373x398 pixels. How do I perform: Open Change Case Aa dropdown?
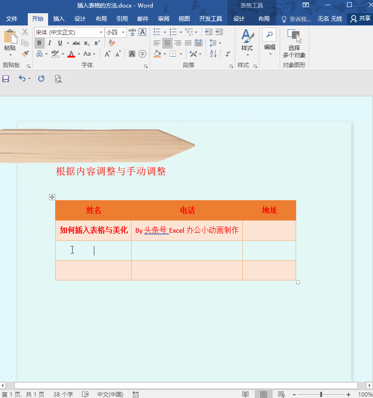pyautogui.click(x=89, y=54)
